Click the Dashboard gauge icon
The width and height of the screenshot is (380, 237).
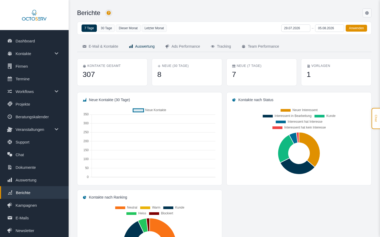10,41
